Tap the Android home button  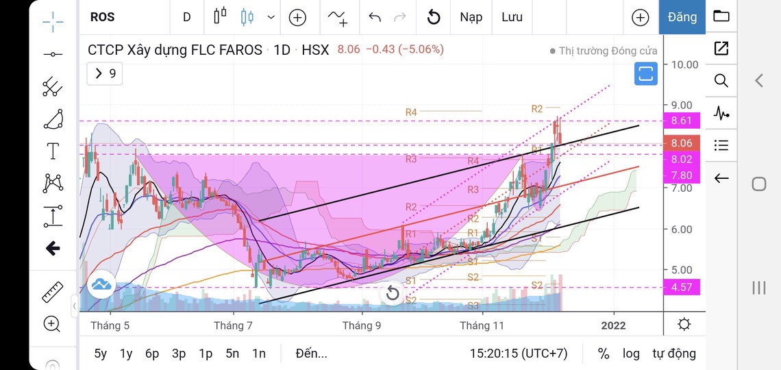[758, 184]
